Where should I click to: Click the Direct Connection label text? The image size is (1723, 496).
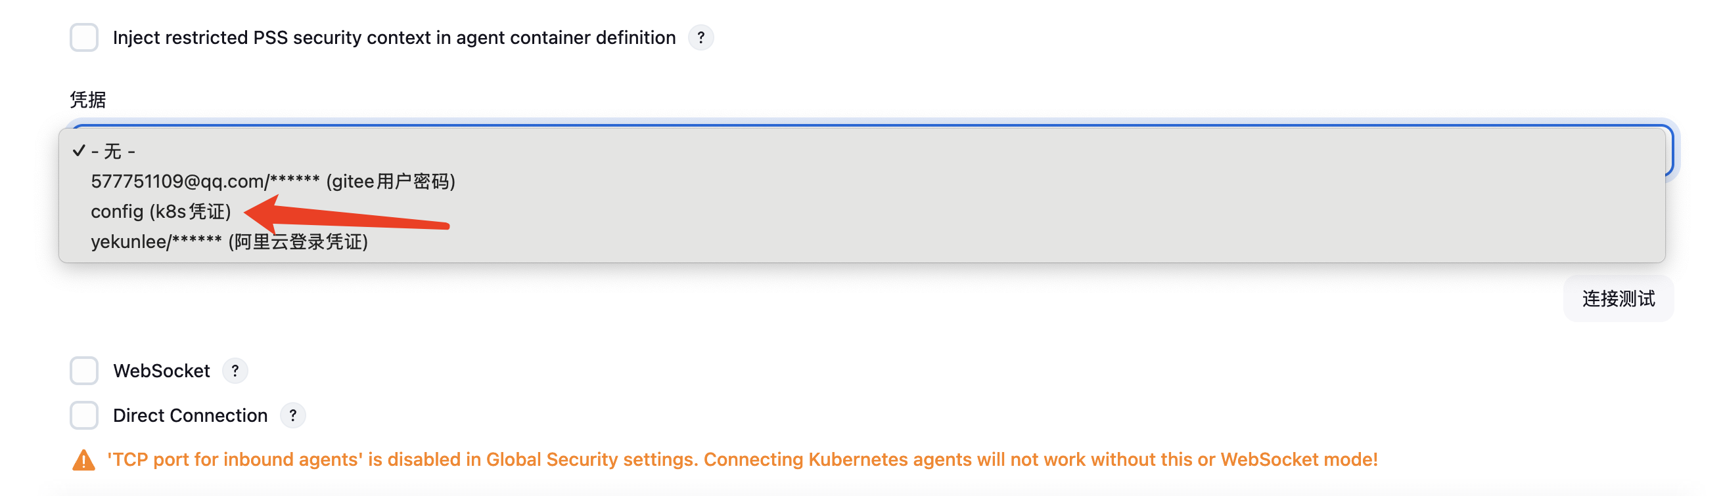190,415
